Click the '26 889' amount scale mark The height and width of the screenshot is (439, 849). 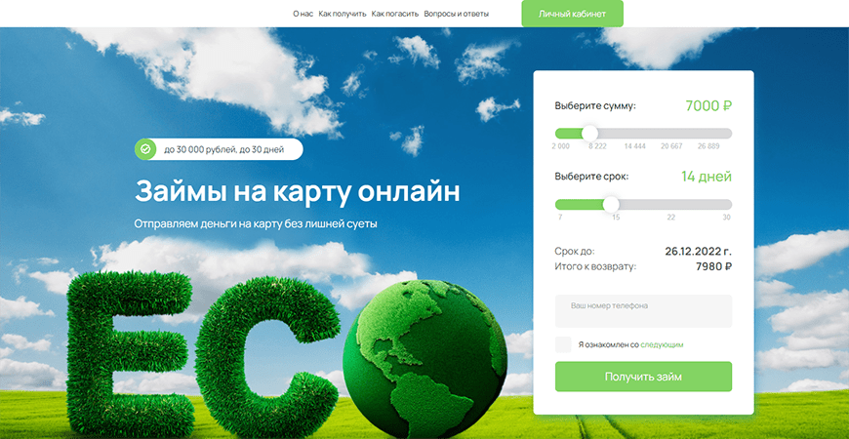(x=708, y=146)
